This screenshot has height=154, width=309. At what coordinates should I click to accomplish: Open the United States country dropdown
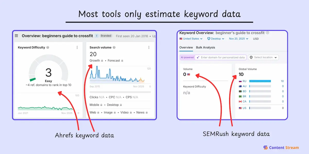point(191,39)
